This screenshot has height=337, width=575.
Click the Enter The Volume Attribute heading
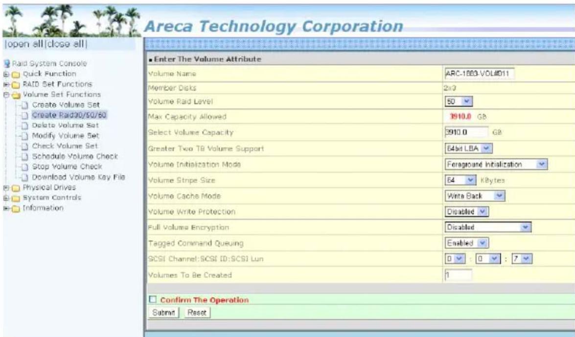(x=207, y=59)
